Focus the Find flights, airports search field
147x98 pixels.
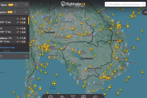tap(125, 4)
